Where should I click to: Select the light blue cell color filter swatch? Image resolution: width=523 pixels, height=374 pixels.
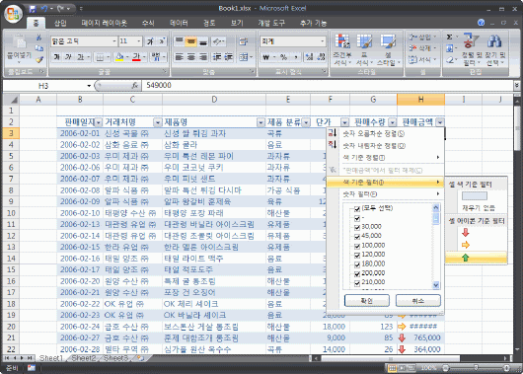474,196
